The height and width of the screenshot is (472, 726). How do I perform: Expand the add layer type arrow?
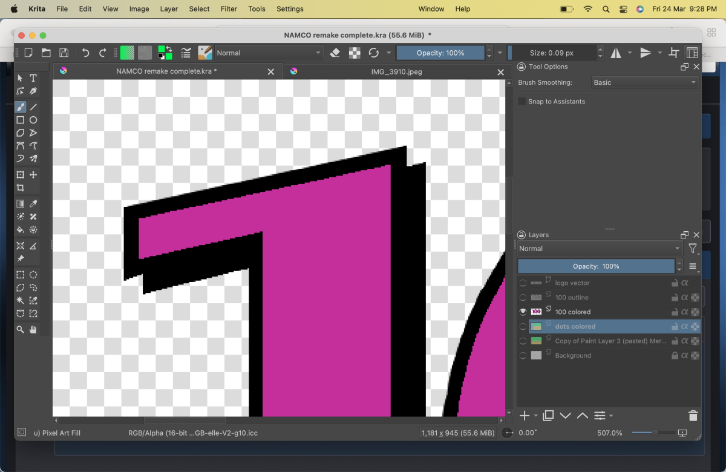(x=536, y=416)
